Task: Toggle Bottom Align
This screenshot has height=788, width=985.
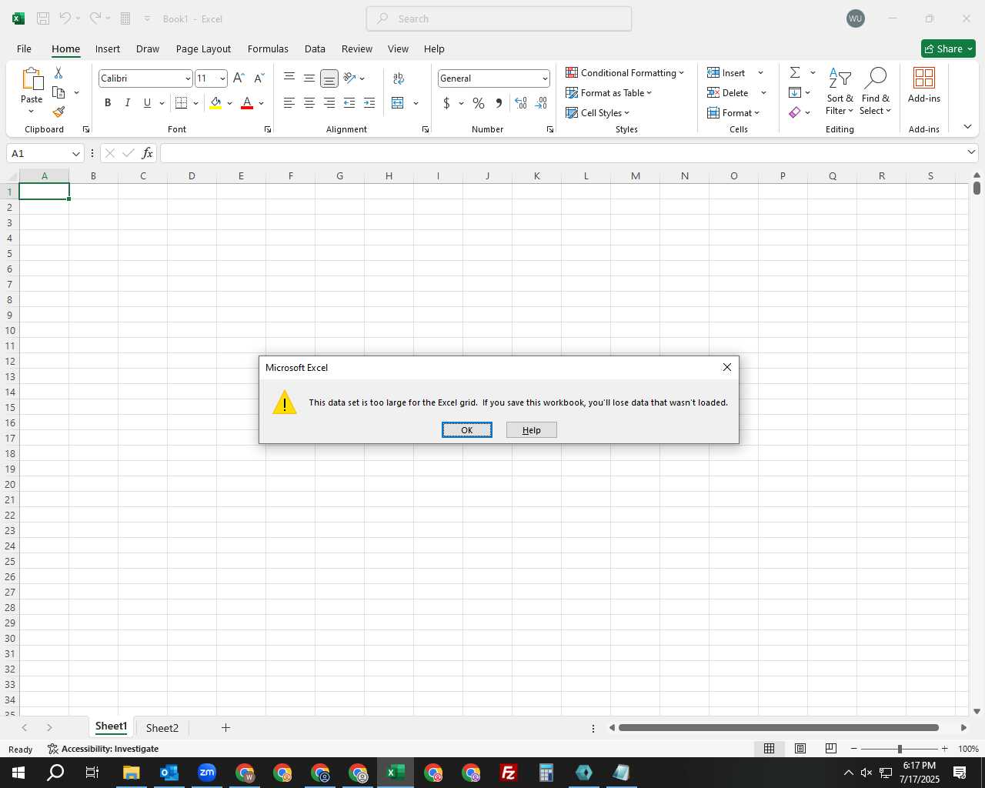Action: 329,78
